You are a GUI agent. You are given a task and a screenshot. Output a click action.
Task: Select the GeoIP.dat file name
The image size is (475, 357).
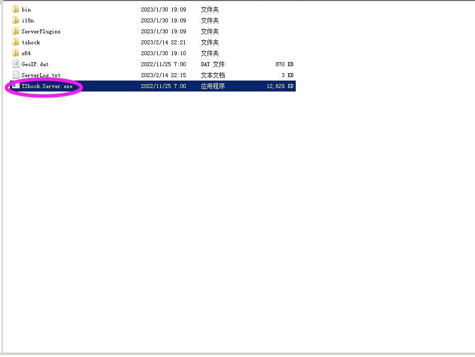(x=35, y=64)
